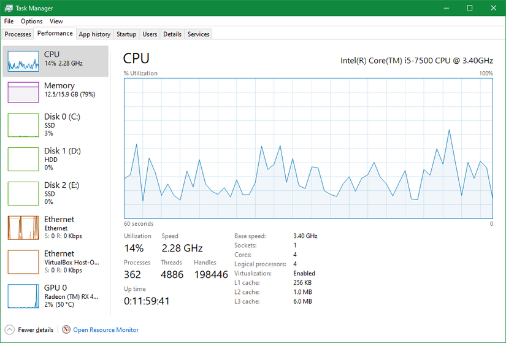Select the Memory usage thumbnail

coord(23,93)
